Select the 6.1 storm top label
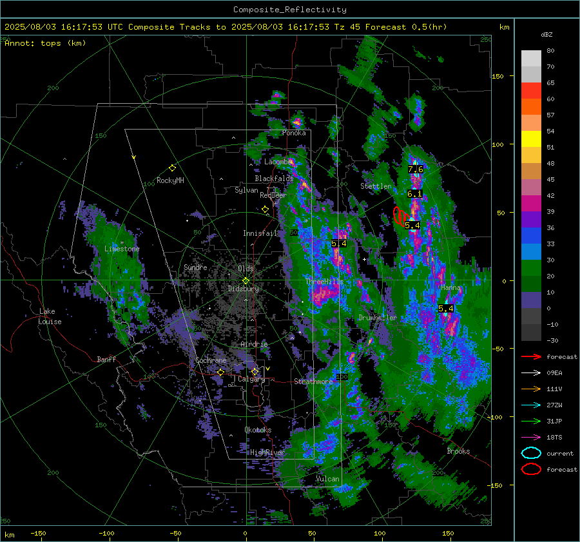The image size is (580, 542). tap(414, 194)
